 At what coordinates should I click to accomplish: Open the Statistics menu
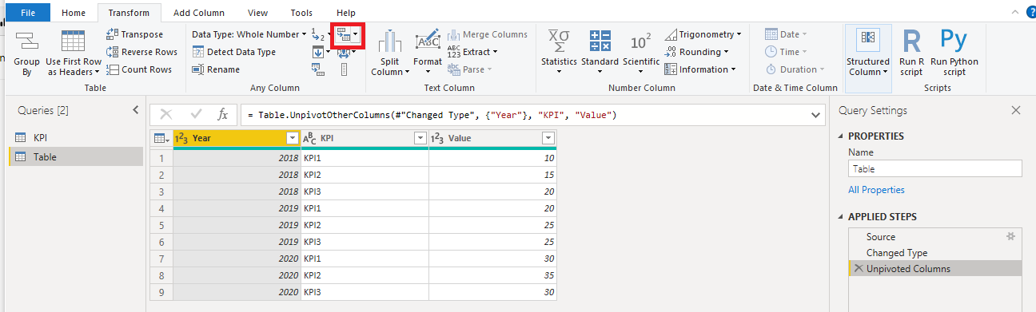tap(559, 52)
